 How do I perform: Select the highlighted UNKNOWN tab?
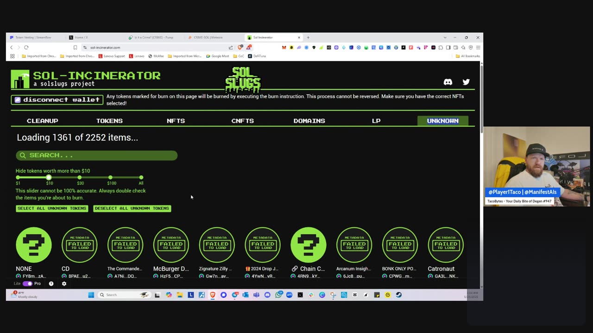click(442, 121)
